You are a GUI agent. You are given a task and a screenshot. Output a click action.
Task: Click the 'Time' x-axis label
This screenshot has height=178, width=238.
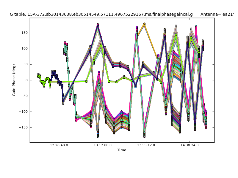pyautogui.click(x=122, y=150)
